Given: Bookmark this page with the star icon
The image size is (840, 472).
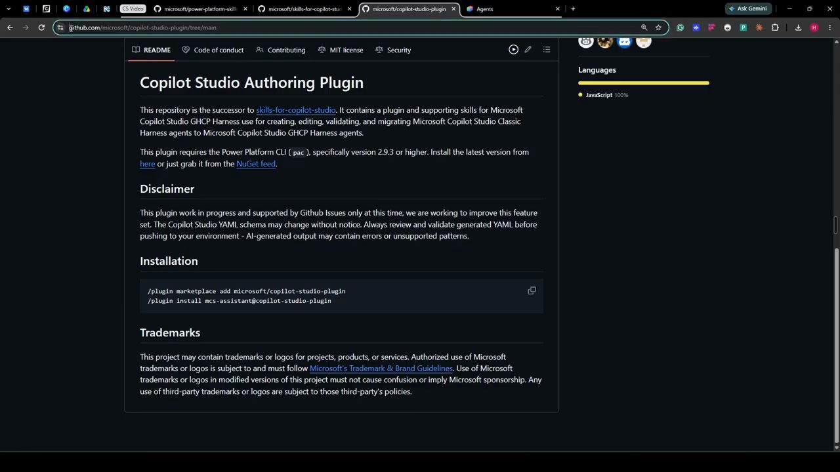Looking at the screenshot, I should click(658, 28).
